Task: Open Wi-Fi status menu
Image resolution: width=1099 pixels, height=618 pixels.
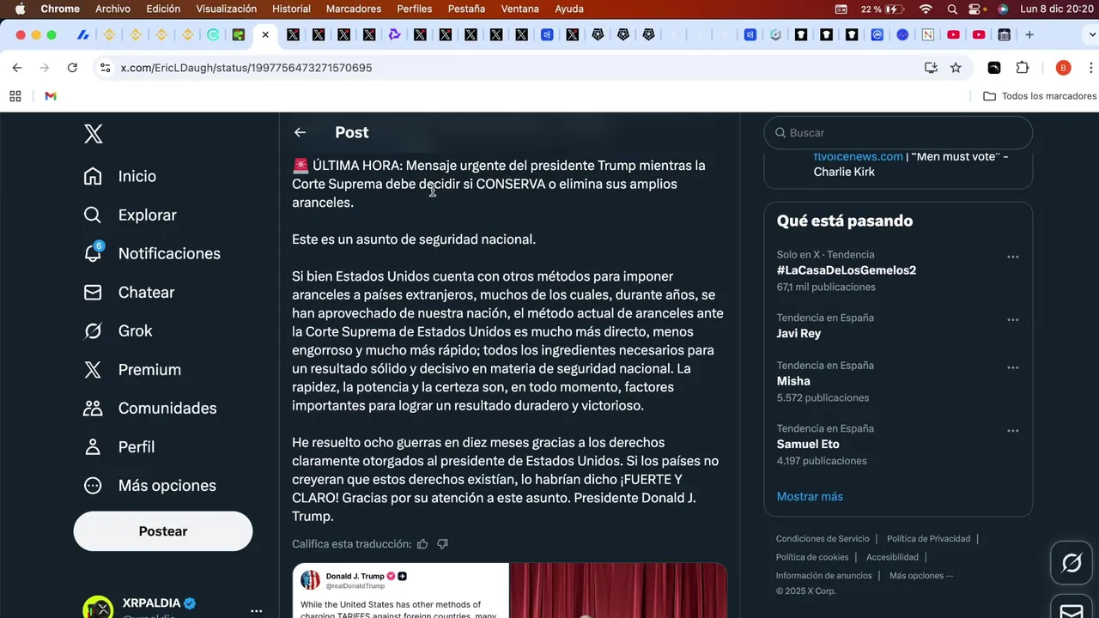Action: point(926,9)
